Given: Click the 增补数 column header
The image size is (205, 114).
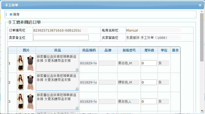Looking at the screenshot, I should click(x=149, y=50).
